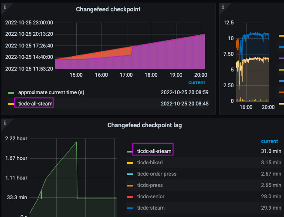This screenshot has width=284, height=217.
Task: Select ticdc-all-steam in the checkpoint lag legend
Action: [x=155, y=151]
